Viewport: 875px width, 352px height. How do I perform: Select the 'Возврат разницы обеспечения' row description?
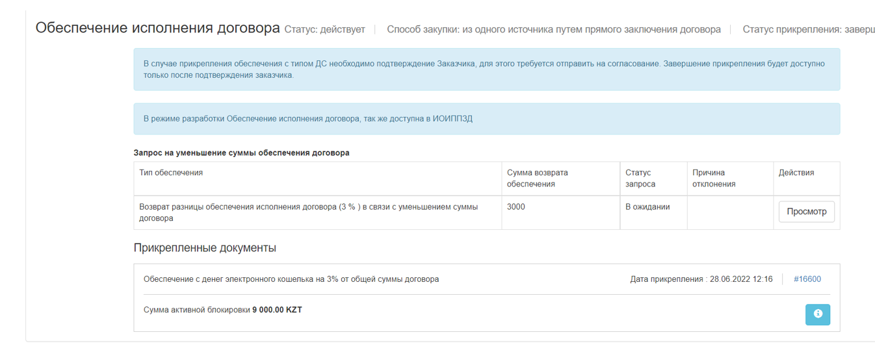coord(308,212)
